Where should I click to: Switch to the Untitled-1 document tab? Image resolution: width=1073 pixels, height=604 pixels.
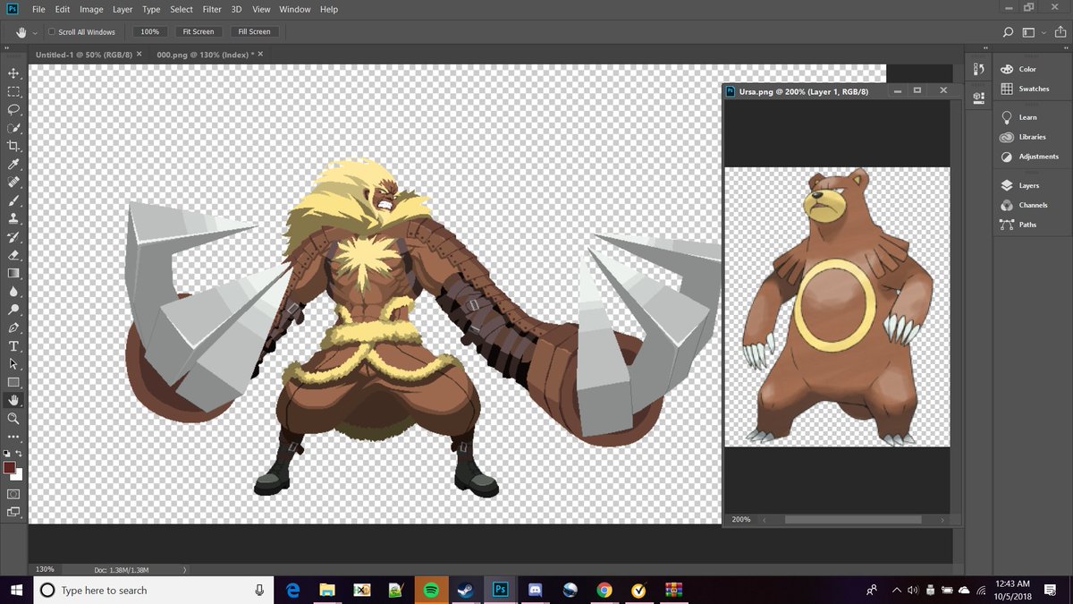coord(83,55)
